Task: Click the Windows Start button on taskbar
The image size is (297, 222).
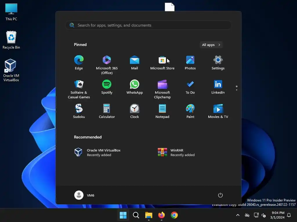Action: click(123, 215)
